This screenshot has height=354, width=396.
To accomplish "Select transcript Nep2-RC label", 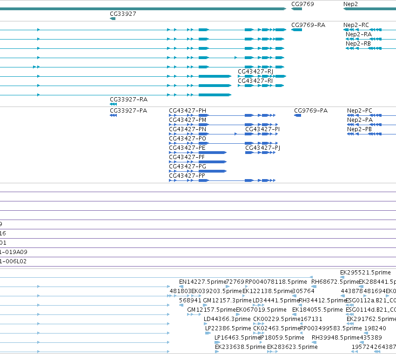I will pyautogui.click(x=356, y=25).
